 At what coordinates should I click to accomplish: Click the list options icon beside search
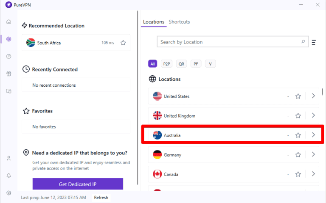(314, 42)
